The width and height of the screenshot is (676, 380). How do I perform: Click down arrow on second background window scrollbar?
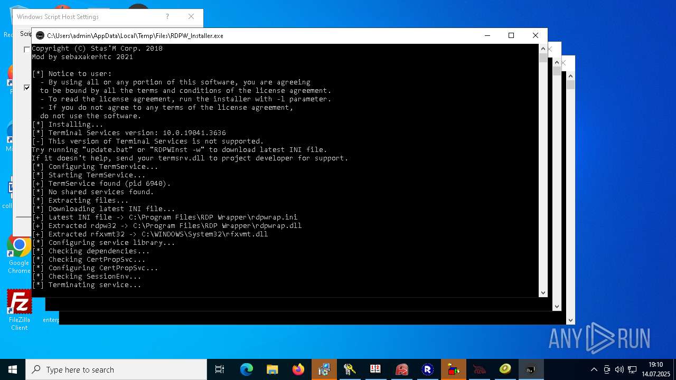point(557,306)
